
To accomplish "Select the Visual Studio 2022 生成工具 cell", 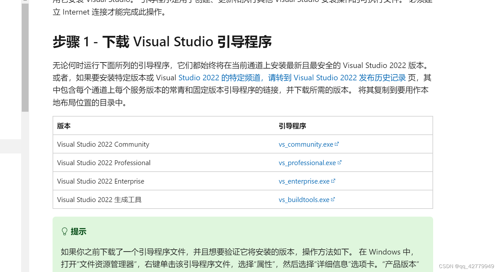I will [164, 199].
